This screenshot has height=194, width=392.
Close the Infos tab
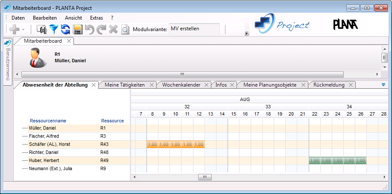[232, 85]
